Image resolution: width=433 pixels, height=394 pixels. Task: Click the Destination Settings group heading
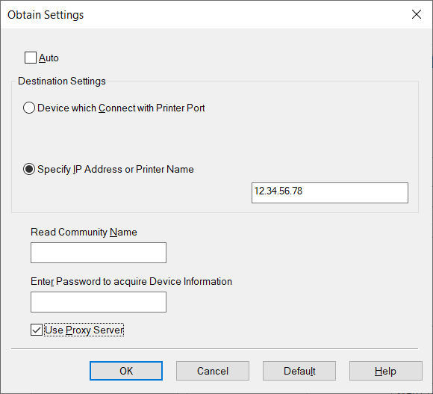click(x=62, y=81)
